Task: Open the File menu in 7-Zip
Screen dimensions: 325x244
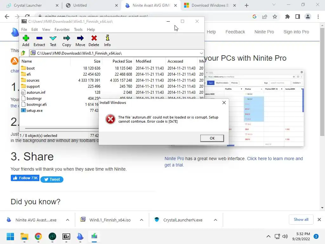Action: coord(24,30)
